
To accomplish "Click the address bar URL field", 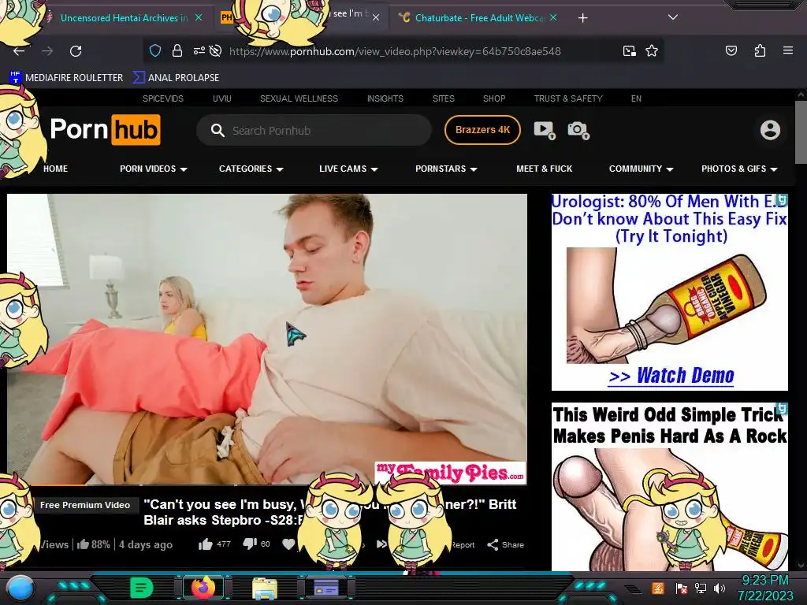I will [395, 51].
